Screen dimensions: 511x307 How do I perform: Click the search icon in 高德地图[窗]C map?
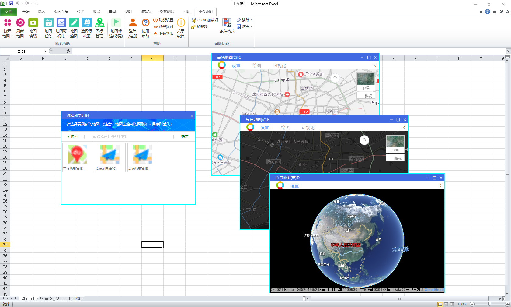tap(335, 78)
